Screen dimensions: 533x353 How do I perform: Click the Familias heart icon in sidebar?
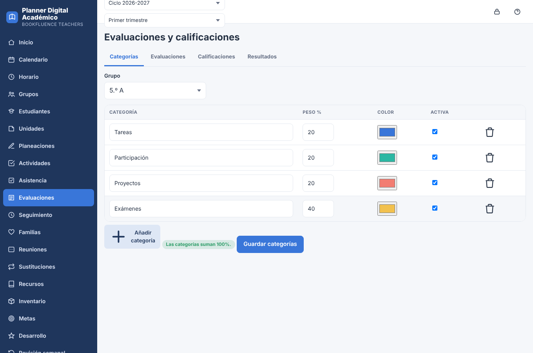11,232
